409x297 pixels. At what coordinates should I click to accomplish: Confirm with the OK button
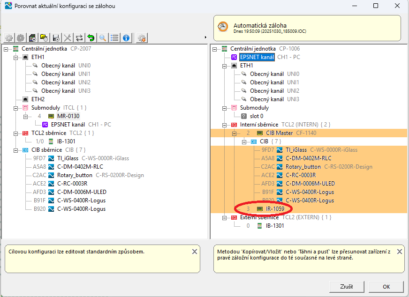(x=386, y=286)
